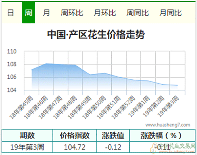Open the 月环比 tab
Image resolution: width=197 pixels, height=155 pixels.
pos(105,13)
